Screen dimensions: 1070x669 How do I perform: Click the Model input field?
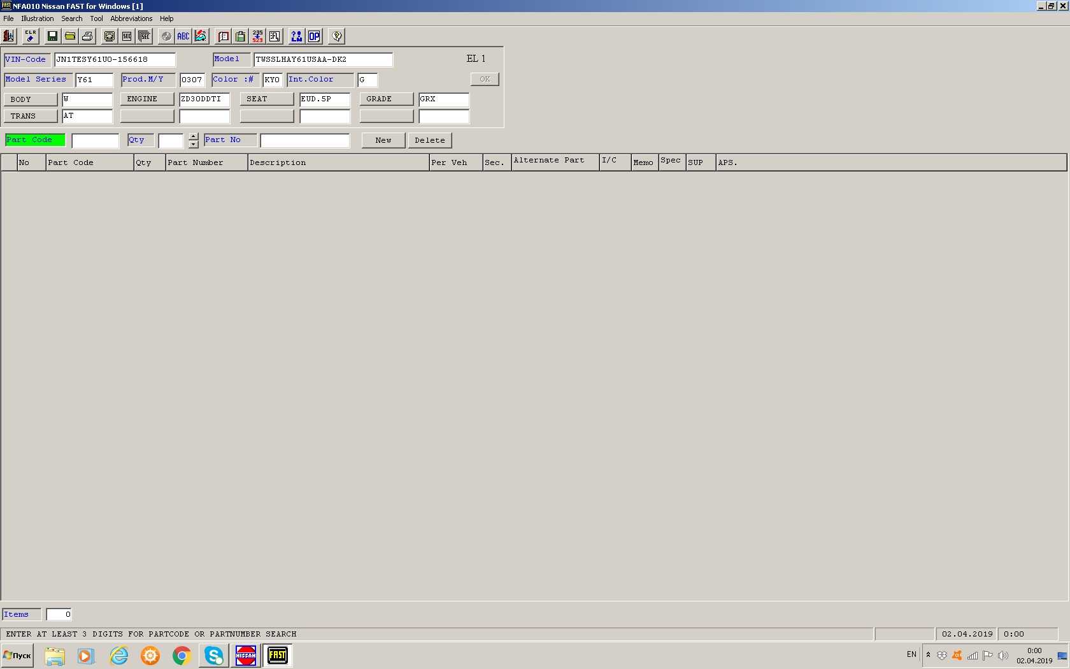323,59
